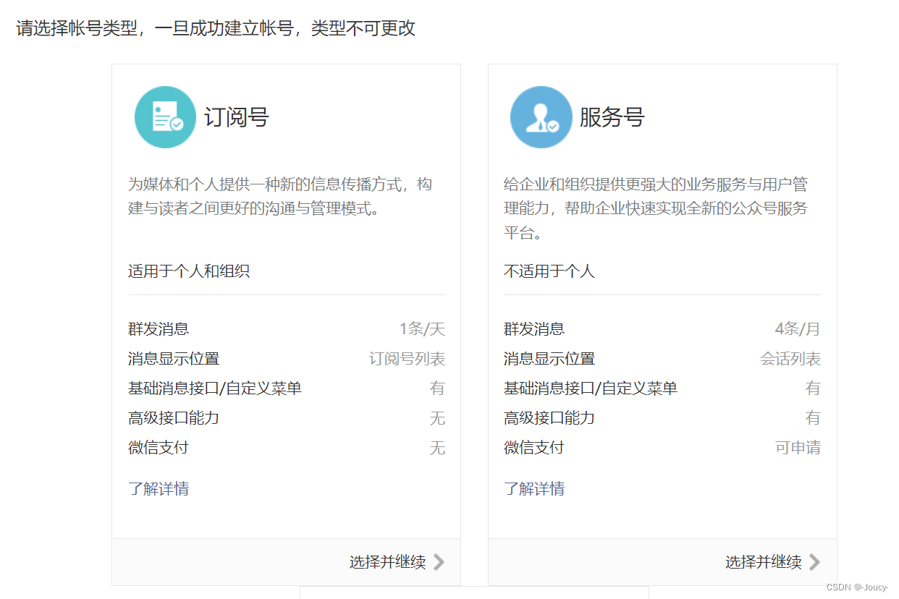The image size is (899, 599).
Task: Click the 订阅号 description paragraph
Action: click(x=280, y=197)
